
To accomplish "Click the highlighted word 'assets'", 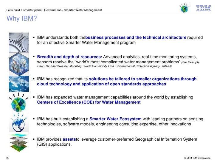I will pos(69,139).
